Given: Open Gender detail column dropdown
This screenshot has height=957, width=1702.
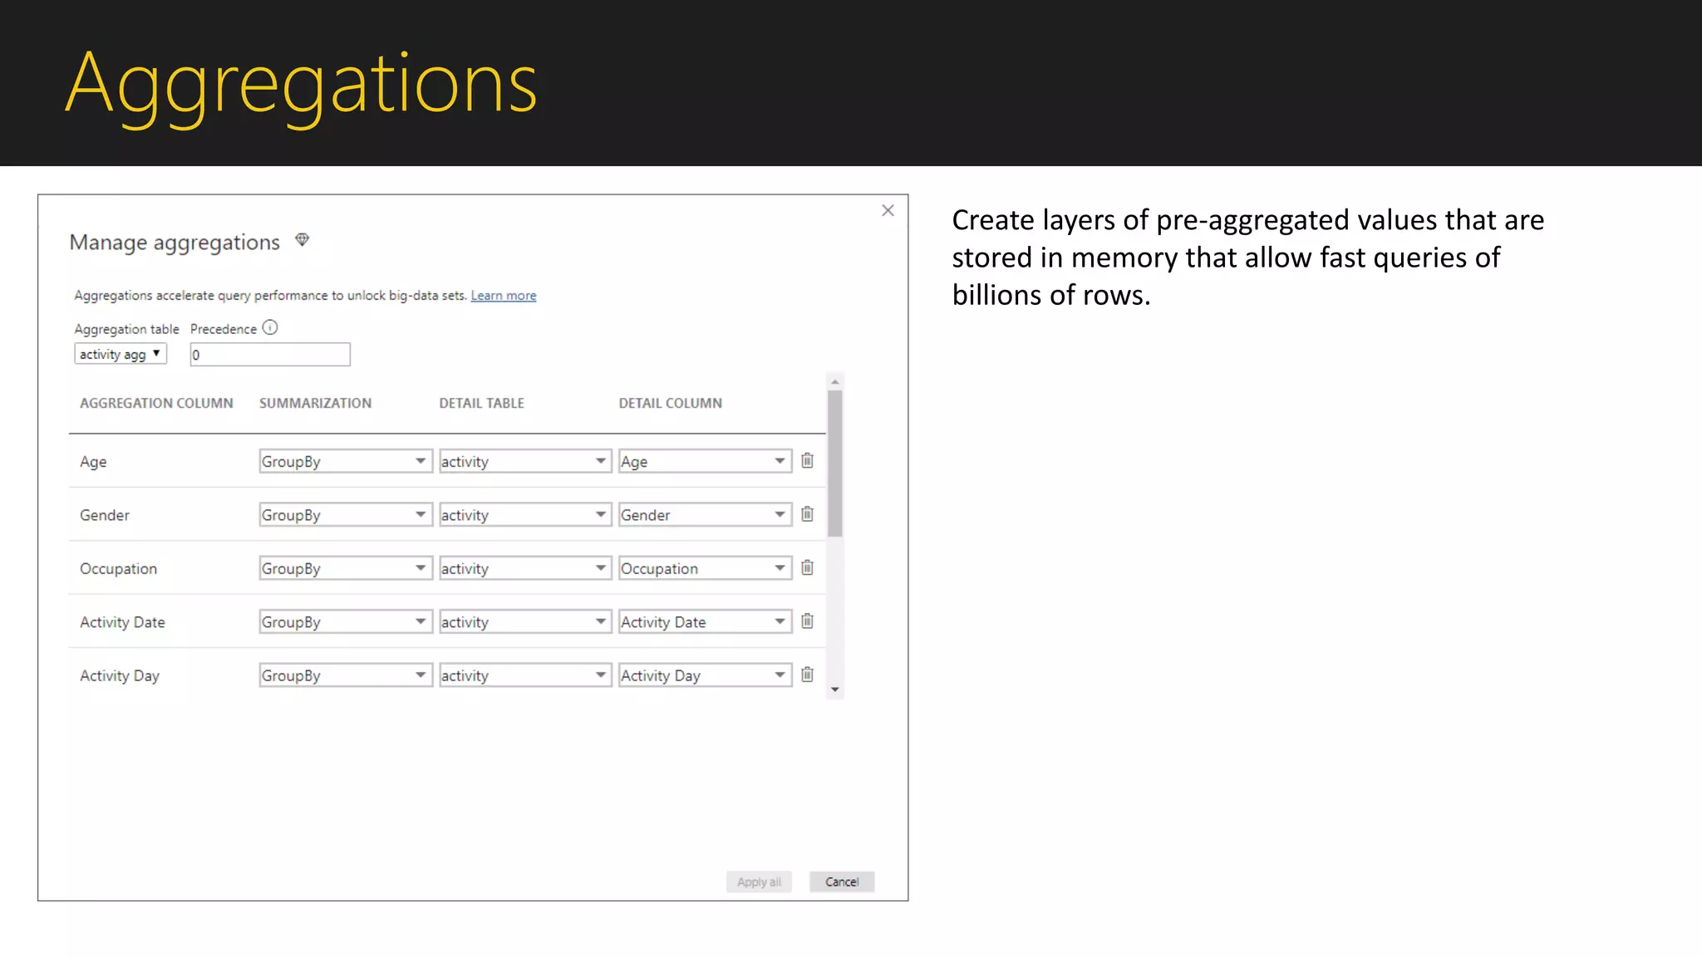Looking at the screenshot, I should coord(705,514).
